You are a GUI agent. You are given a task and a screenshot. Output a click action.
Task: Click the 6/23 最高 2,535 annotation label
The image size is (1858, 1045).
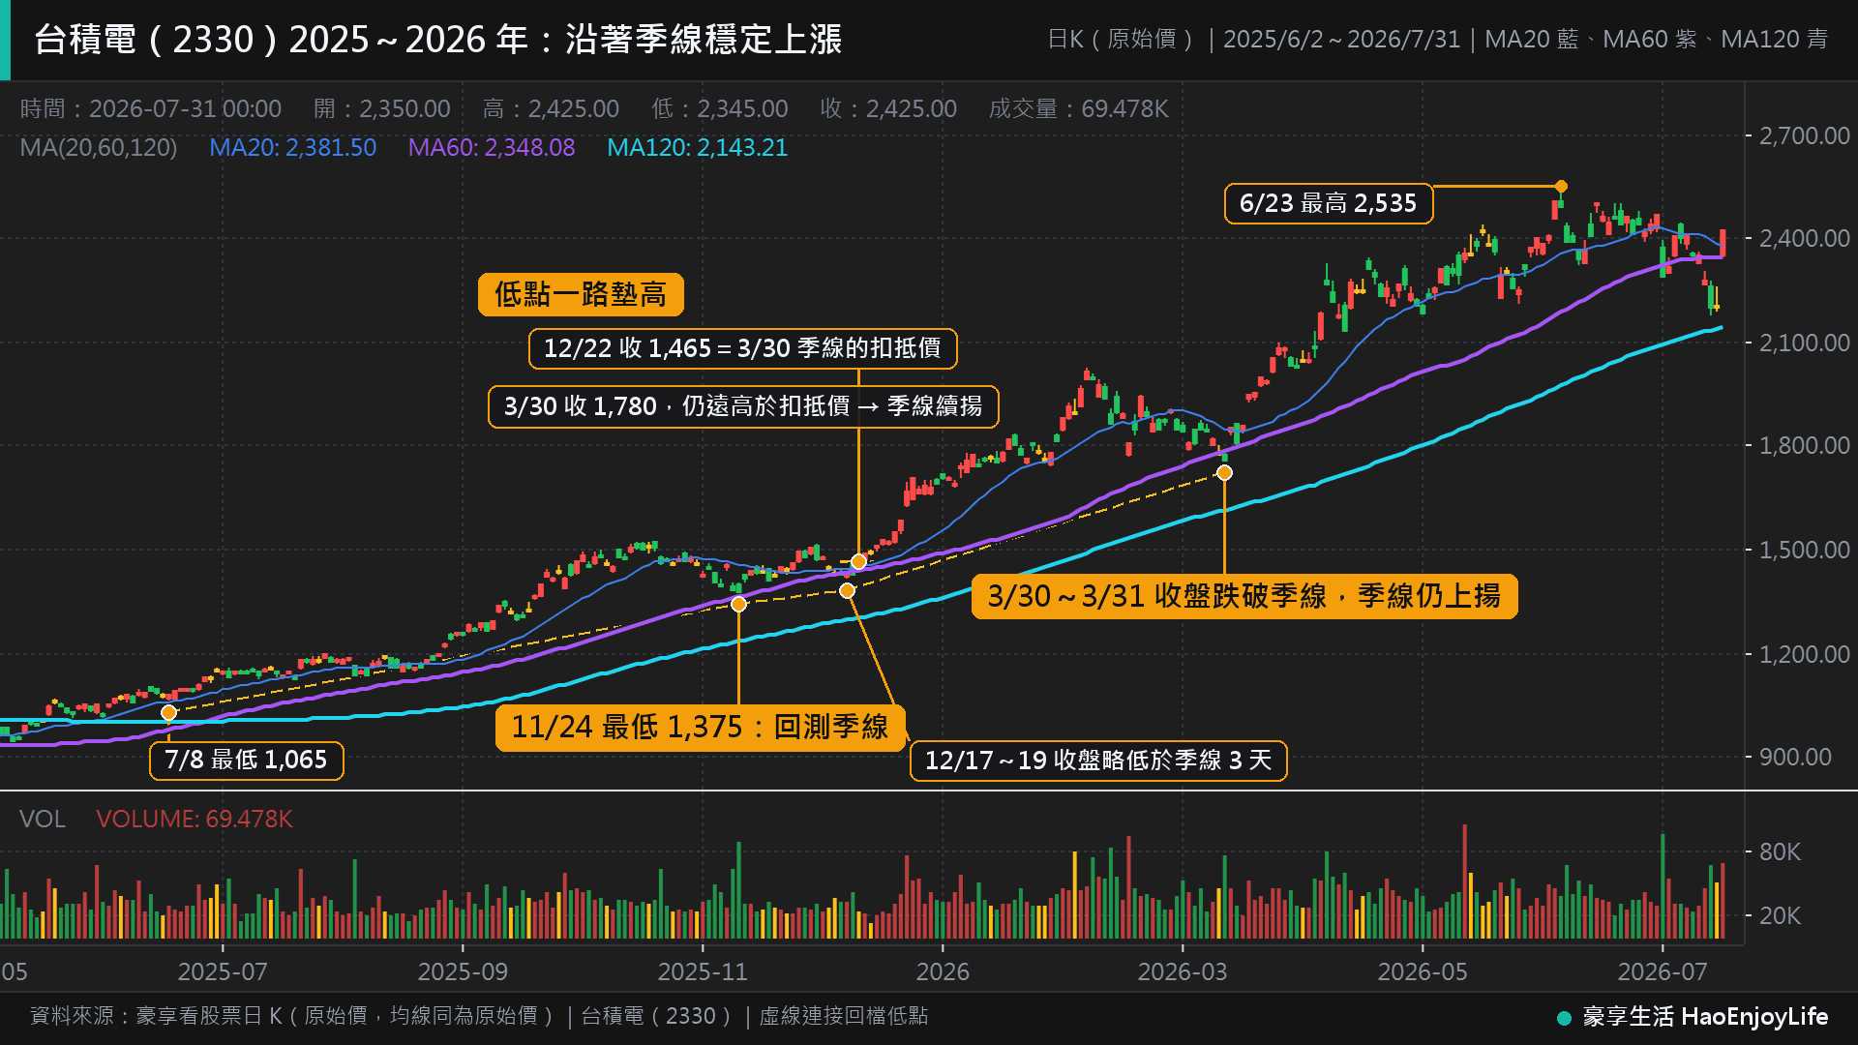(1328, 203)
